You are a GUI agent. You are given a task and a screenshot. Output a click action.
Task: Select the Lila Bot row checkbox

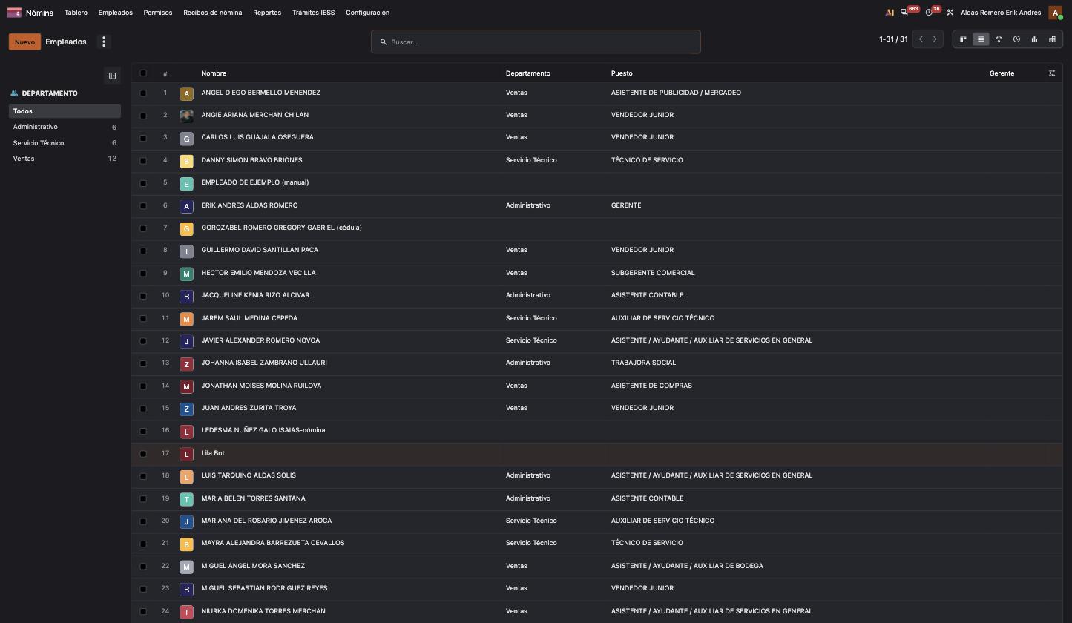(143, 454)
